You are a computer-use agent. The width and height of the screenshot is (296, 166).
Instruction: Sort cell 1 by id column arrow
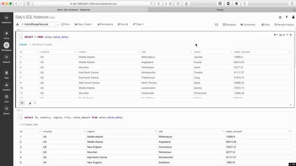point(37,52)
